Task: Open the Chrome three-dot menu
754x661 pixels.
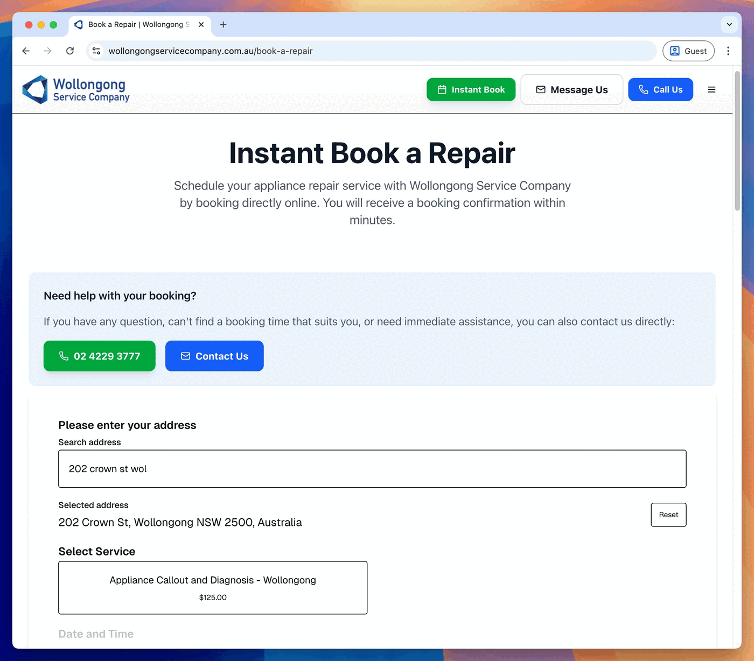Action: (x=728, y=51)
